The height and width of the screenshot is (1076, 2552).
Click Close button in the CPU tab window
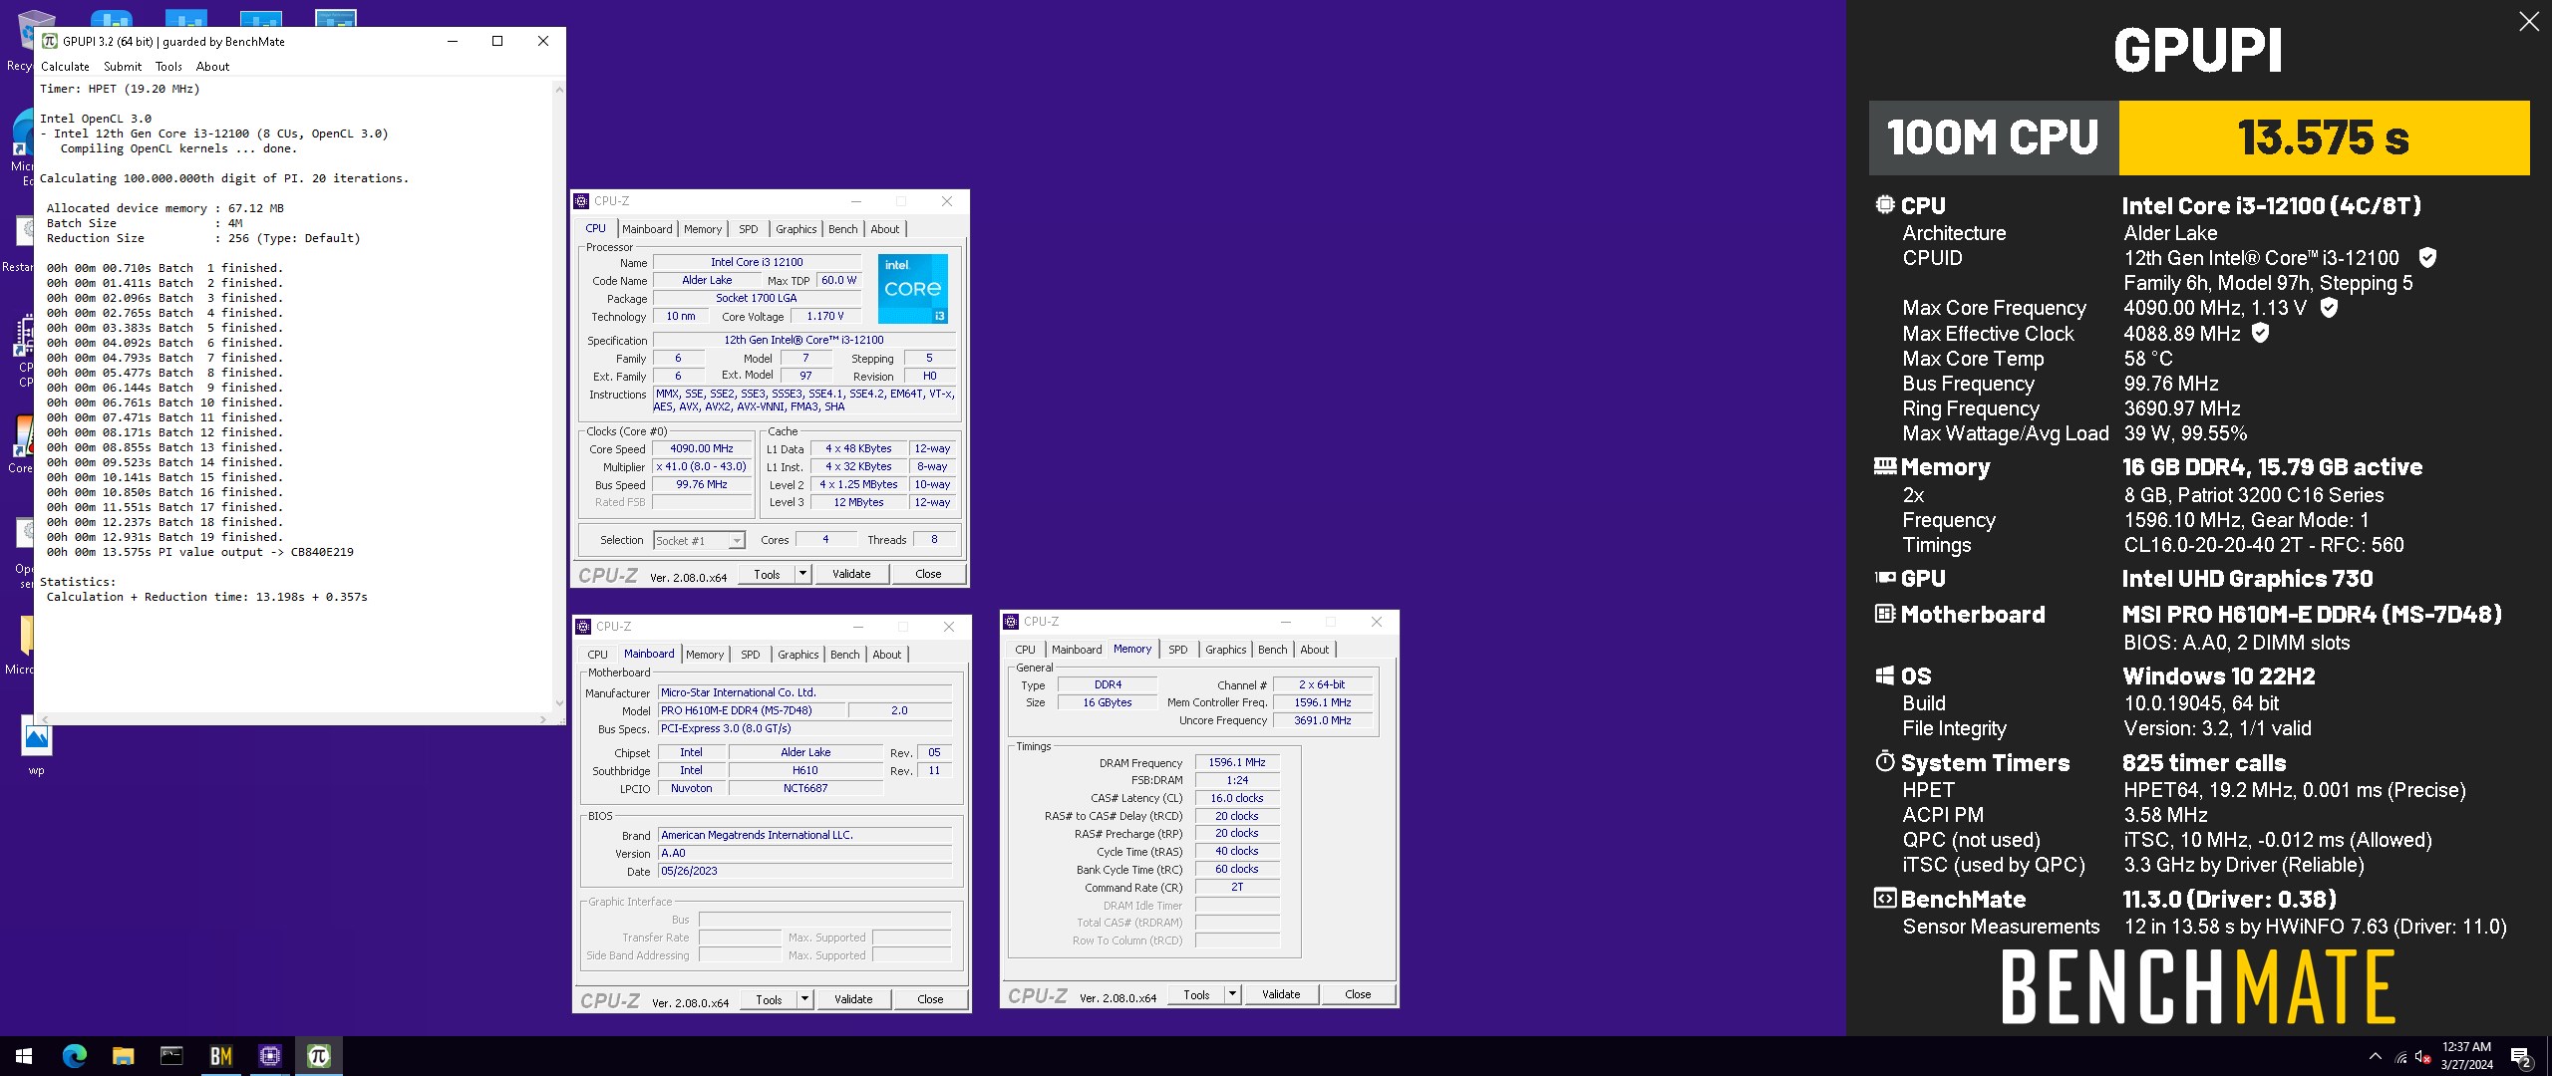pyautogui.click(x=928, y=574)
